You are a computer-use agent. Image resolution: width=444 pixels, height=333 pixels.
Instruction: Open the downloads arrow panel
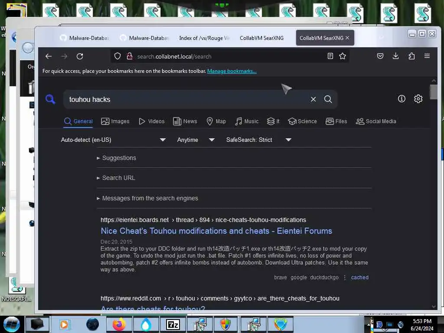(396, 56)
